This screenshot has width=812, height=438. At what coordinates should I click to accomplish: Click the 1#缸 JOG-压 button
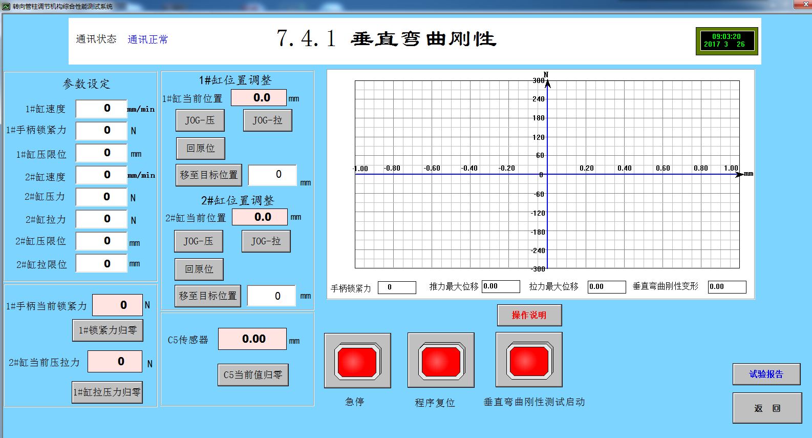click(200, 120)
